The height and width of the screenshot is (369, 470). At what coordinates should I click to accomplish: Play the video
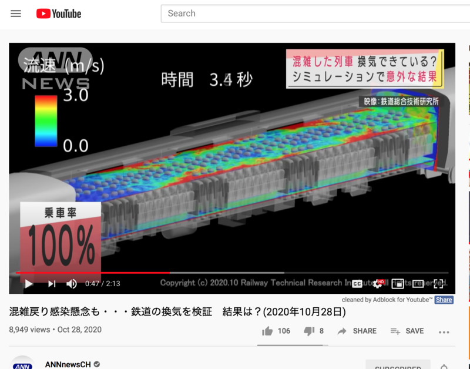pos(28,284)
